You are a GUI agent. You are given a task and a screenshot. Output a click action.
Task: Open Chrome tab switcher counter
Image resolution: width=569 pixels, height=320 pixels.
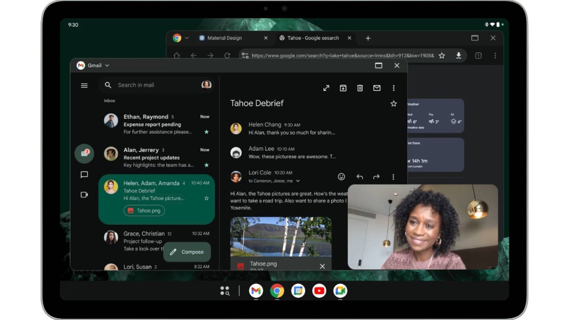478,55
